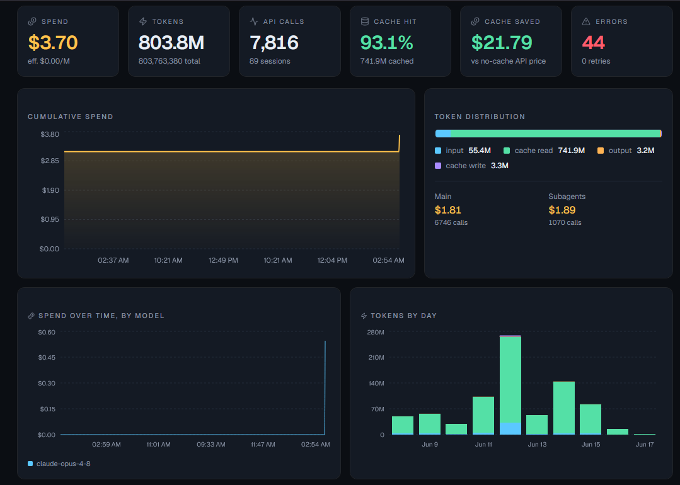This screenshot has width=680, height=485.
Task: Click the $3.80 axis label on cumulative chart
Action: [50, 134]
